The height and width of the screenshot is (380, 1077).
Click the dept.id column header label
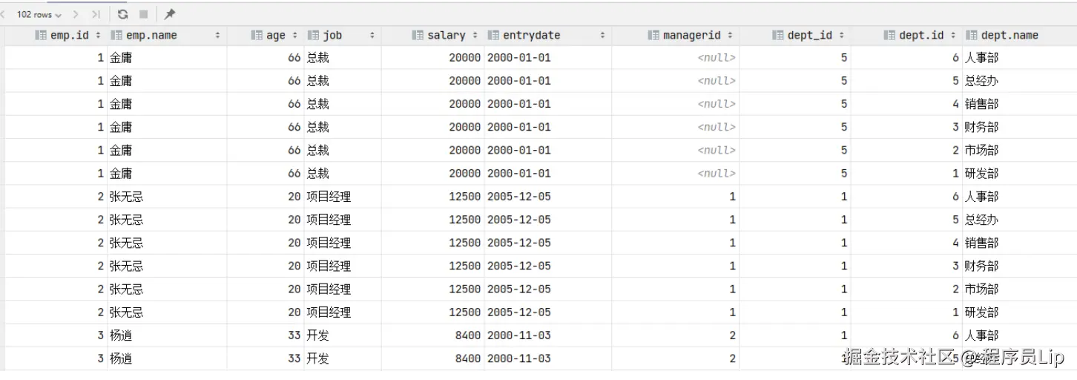coord(921,35)
